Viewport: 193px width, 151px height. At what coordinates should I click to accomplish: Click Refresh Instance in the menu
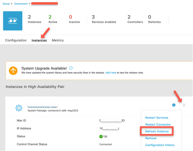157,131
